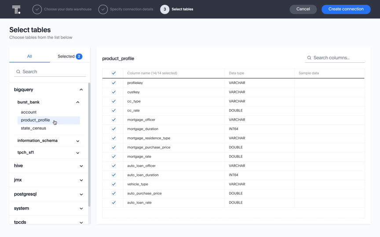Expand the postgresql catalog
Viewport: 380px width, 237px height.
81,194
